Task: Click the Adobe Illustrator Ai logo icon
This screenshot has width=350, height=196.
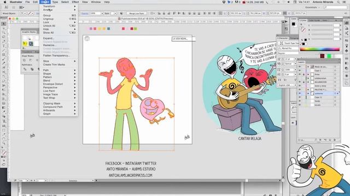Action: 6,7
